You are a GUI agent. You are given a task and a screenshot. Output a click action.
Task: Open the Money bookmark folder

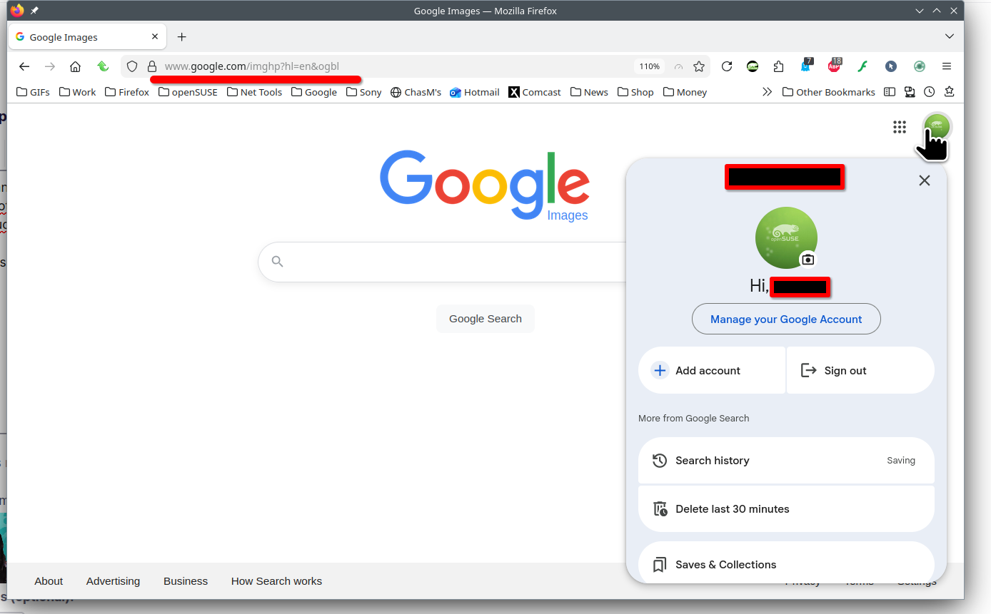point(685,92)
